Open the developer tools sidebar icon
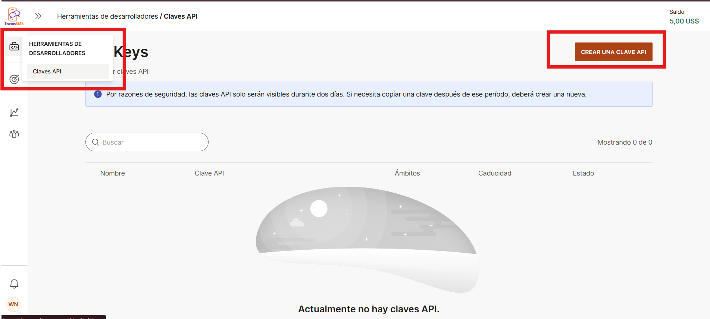 14,47
